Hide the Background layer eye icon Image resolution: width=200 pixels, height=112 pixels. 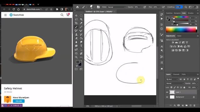click(167, 97)
